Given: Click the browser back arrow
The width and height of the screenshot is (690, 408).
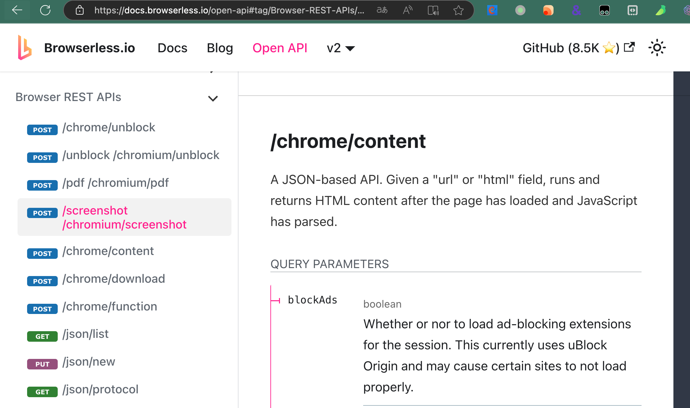Looking at the screenshot, I should tap(17, 10).
